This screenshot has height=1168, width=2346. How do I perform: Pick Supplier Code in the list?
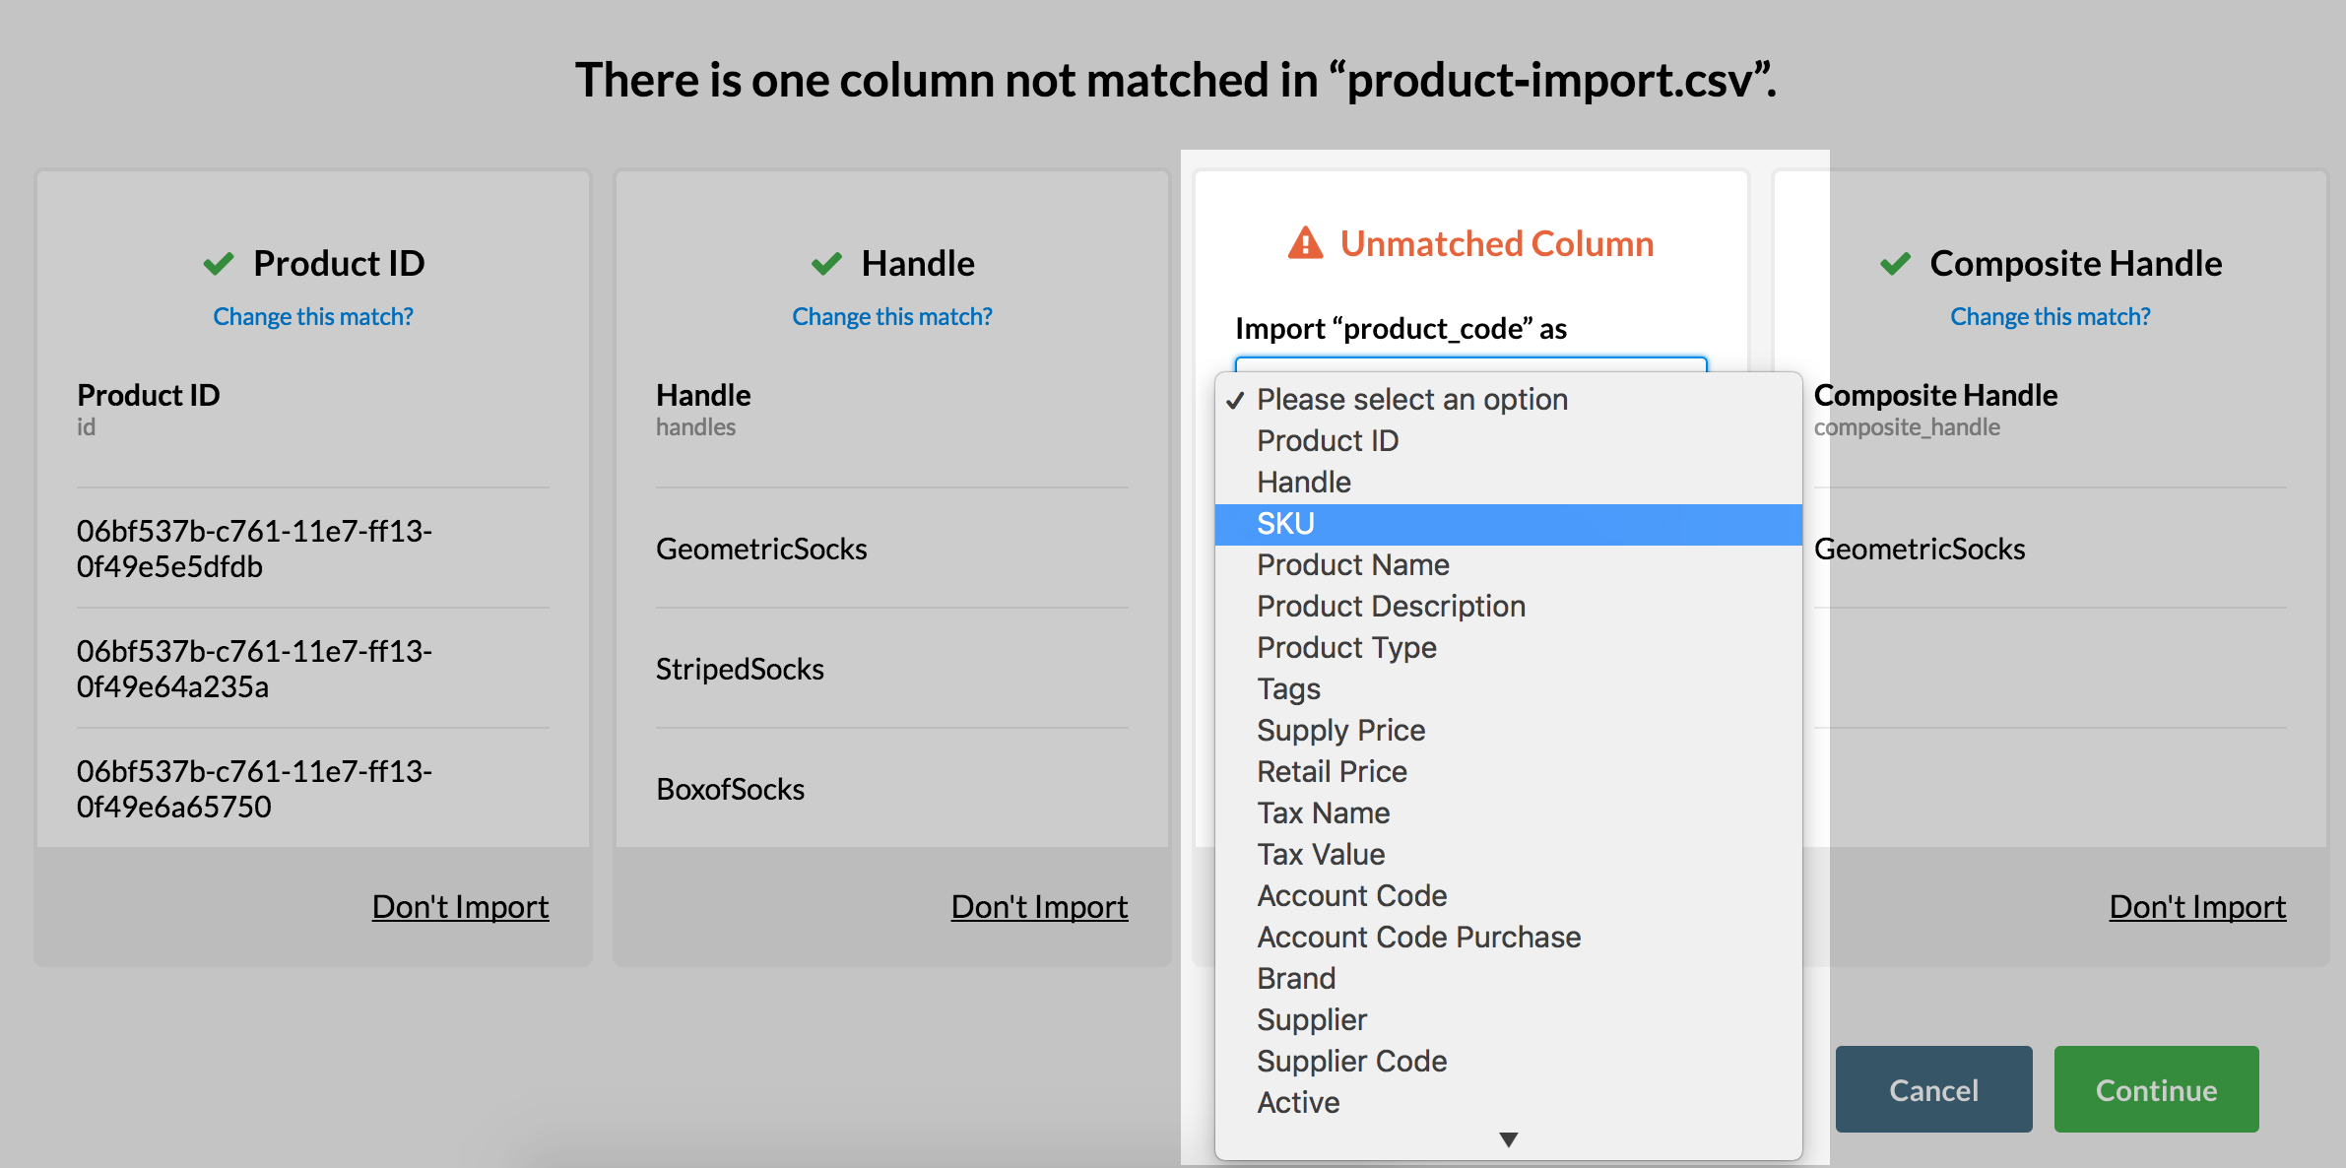click(1351, 1062)
